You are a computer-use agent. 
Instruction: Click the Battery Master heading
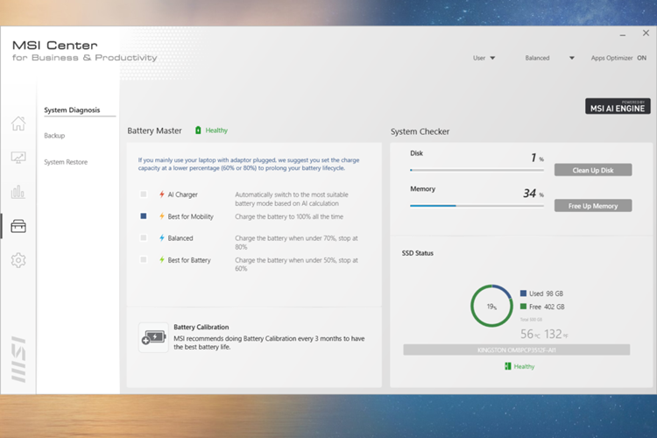coord(154,131)
